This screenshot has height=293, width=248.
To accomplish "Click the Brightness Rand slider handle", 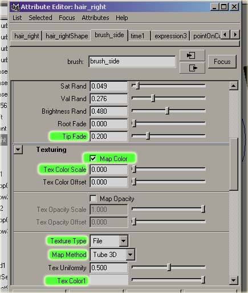I will click(167, 111).
